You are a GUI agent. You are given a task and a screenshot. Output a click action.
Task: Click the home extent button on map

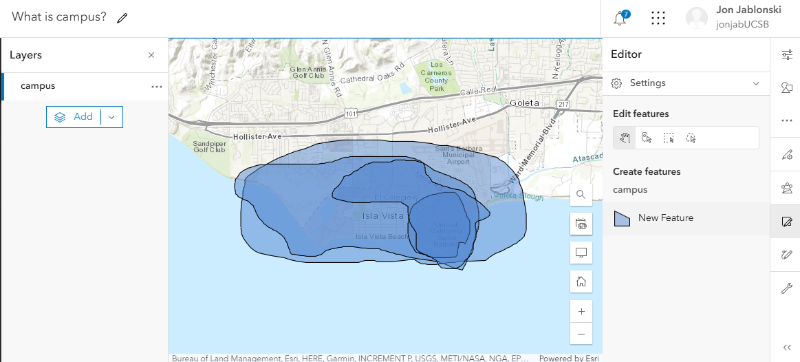click(x=581, y=281)
